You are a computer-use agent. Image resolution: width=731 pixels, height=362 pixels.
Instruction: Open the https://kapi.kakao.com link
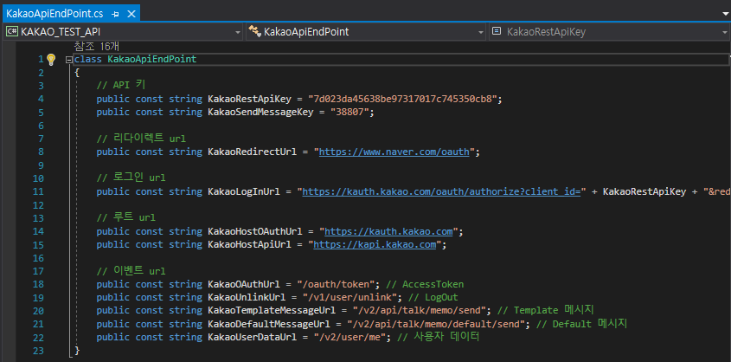point(375,244)
